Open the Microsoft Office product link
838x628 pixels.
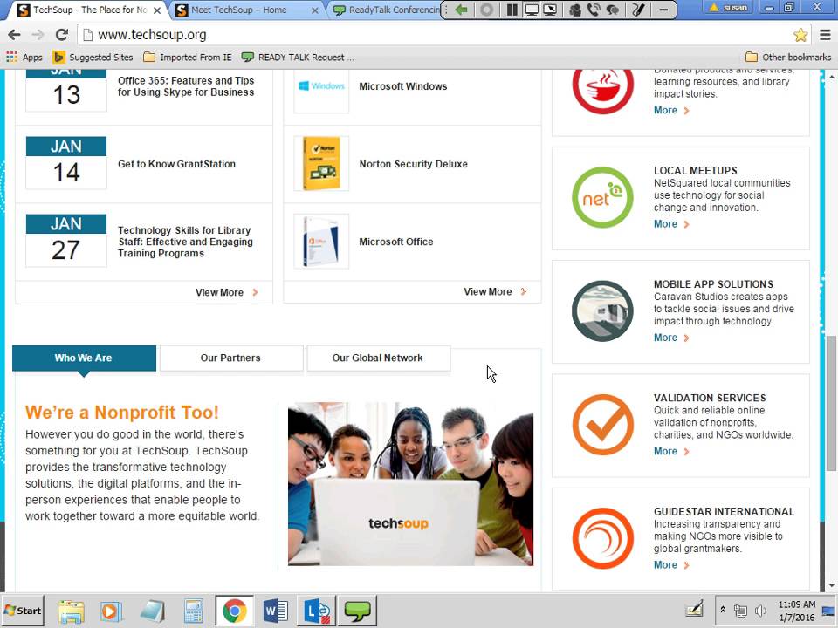(x=396, y=242)
